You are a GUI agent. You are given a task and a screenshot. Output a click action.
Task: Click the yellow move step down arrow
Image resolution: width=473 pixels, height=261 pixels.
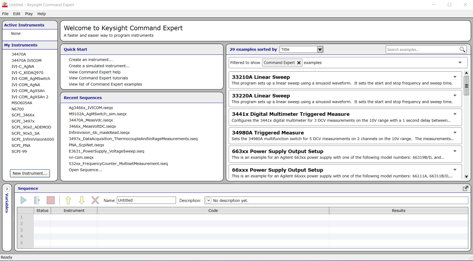[x=81, y=200]
